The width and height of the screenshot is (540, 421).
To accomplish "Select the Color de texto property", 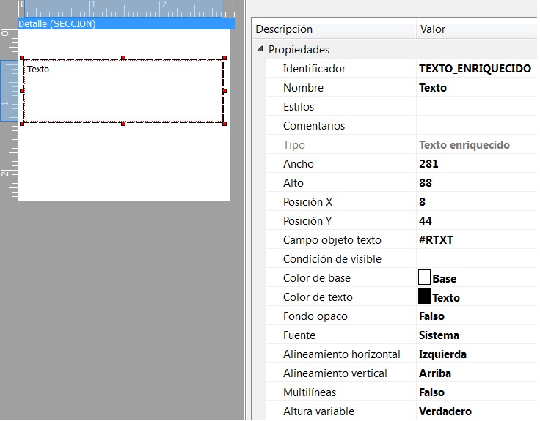I will tap(401, 297).
